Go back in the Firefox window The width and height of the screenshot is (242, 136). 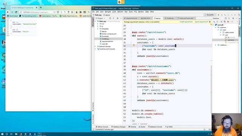coord(8,12)
